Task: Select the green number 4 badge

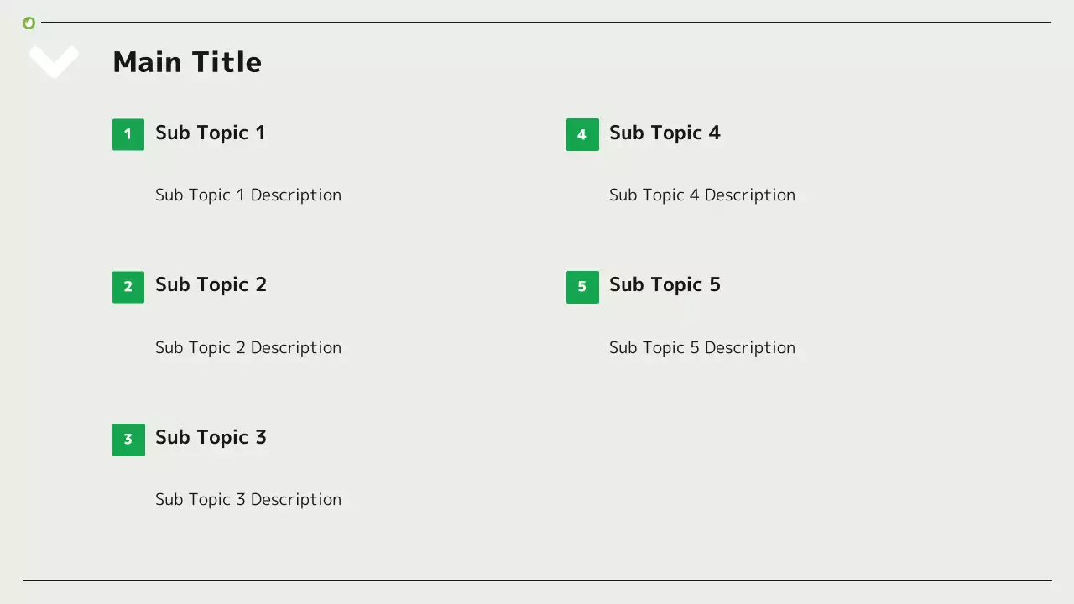Action: tap(582, 134)
